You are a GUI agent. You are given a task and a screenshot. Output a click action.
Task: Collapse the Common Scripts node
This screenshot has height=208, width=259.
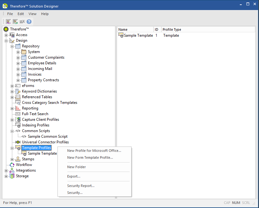click(12, 131)
